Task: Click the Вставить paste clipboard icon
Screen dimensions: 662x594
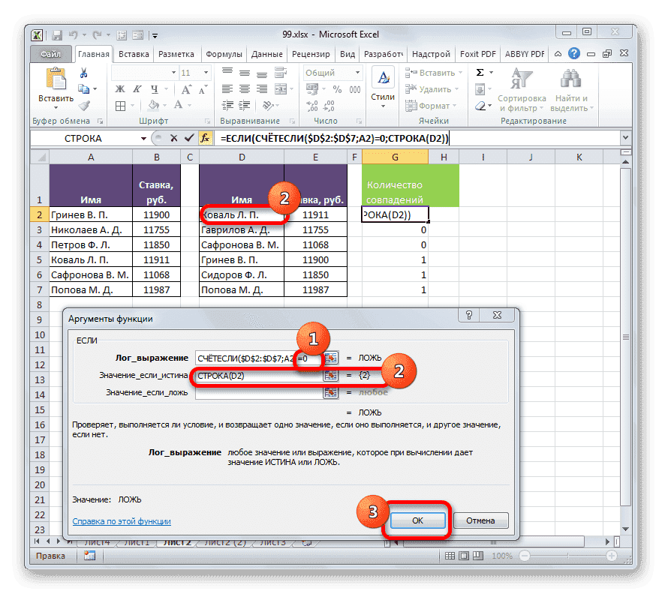Action: click(x=57, y=79)
